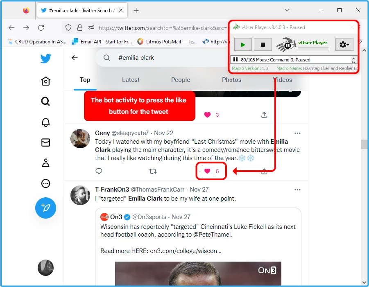Open T-FrankOn3's profile picture
Viewport: 369px width, 287px height.
tap(80, 195)
